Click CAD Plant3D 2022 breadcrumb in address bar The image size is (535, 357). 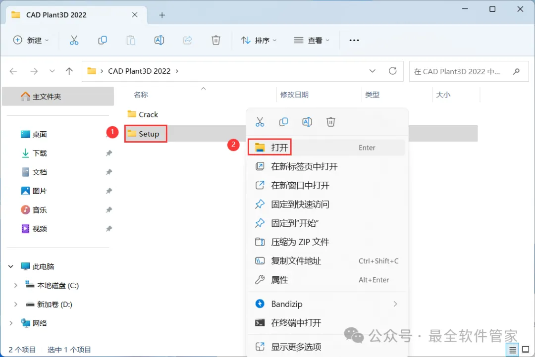[x=139, y=71]
